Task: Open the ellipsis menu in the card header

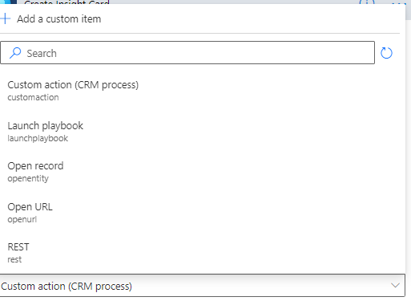Action: pos(398,2)
